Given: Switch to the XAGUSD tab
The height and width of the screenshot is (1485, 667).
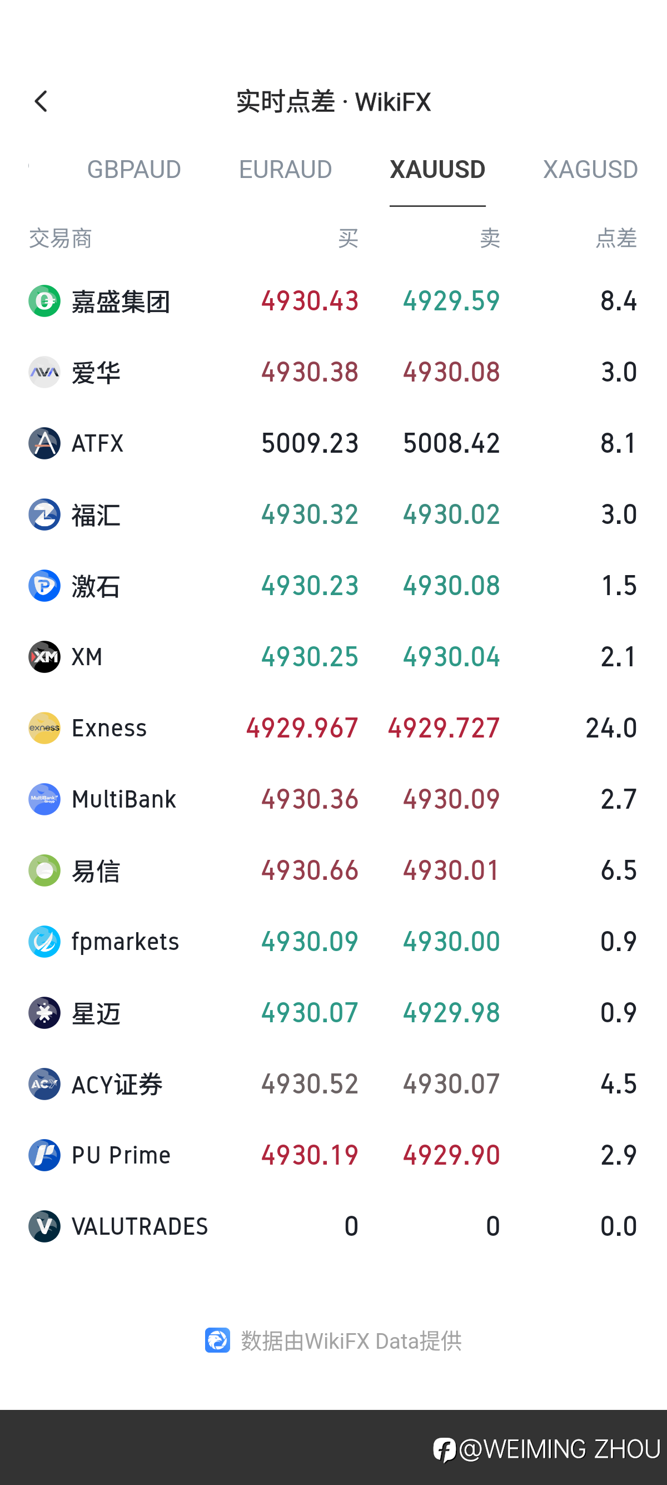Looking at the screenshot, I should (x=590, y=170).
